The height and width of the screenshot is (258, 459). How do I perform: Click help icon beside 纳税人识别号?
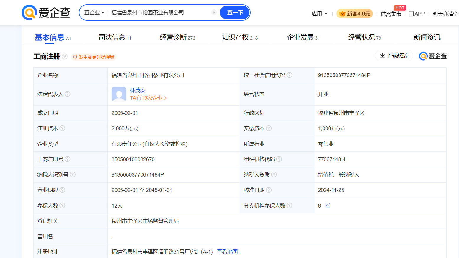coord(73,174)
